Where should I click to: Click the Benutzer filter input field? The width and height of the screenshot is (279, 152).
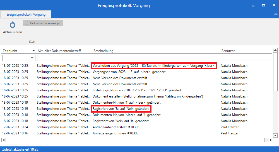246,58
